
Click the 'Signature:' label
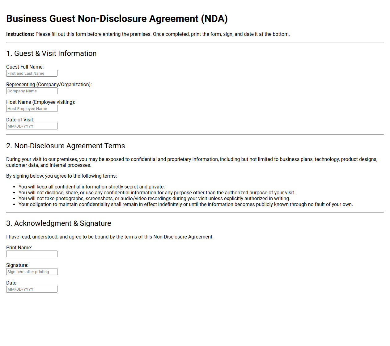[x=17, y=265]
